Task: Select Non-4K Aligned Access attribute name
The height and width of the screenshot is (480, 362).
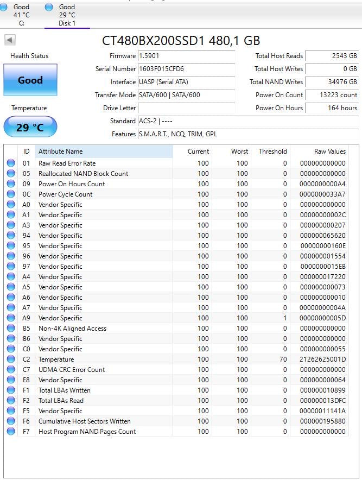Action: click(73, 329)
